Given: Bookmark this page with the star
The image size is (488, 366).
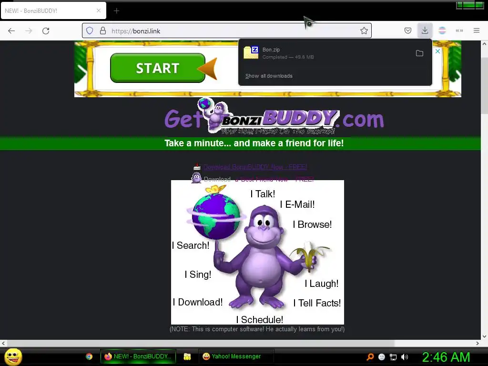Looking at the screenshot, I should [364, 31].
